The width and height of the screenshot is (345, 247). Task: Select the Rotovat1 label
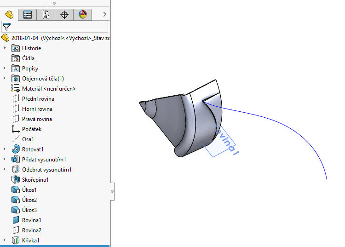[x=33, y=149]
